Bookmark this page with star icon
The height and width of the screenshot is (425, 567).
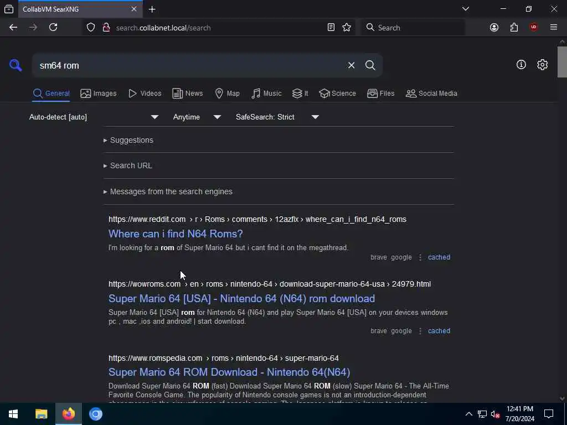pyautogui.click(x=347, y=28)
